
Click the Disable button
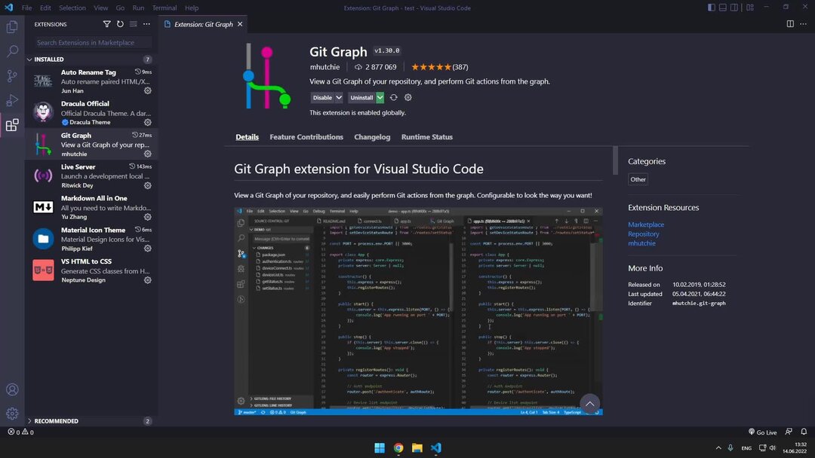coord(322,97)
